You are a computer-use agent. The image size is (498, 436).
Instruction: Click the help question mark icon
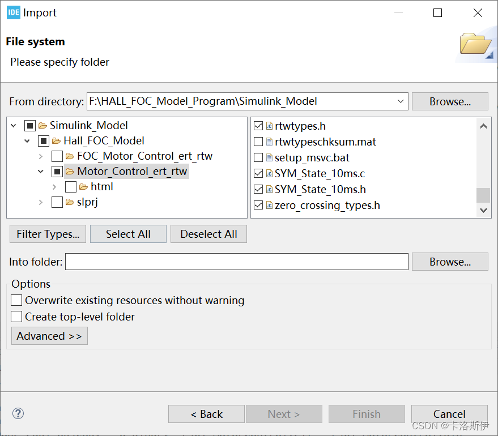point(18,413)
